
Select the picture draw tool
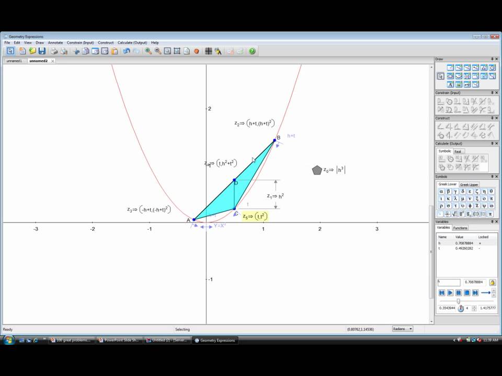pos(459,85)
